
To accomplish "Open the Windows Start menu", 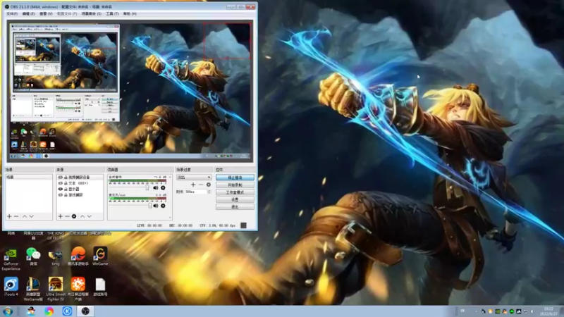I will 7,311.
